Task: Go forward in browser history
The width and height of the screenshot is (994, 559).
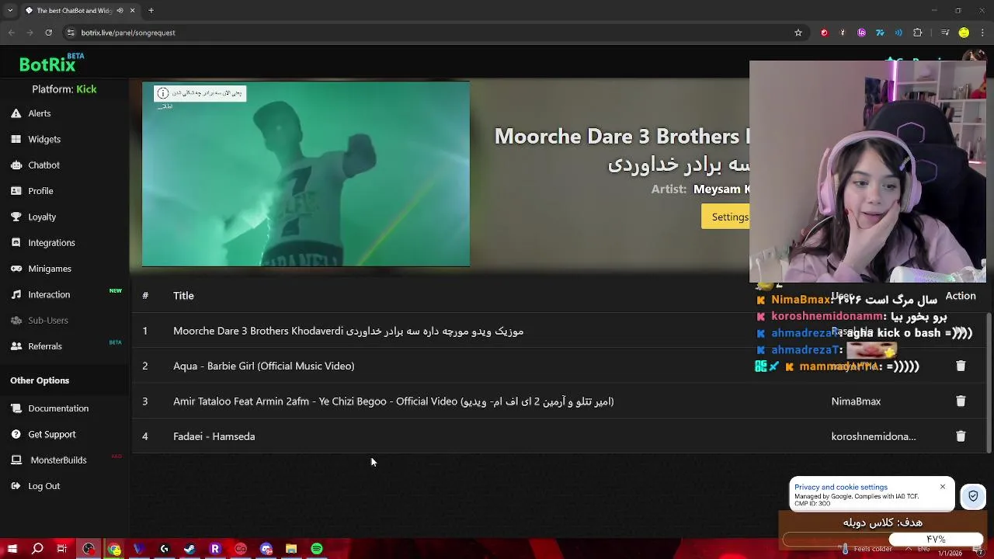Action: [30, 33]
